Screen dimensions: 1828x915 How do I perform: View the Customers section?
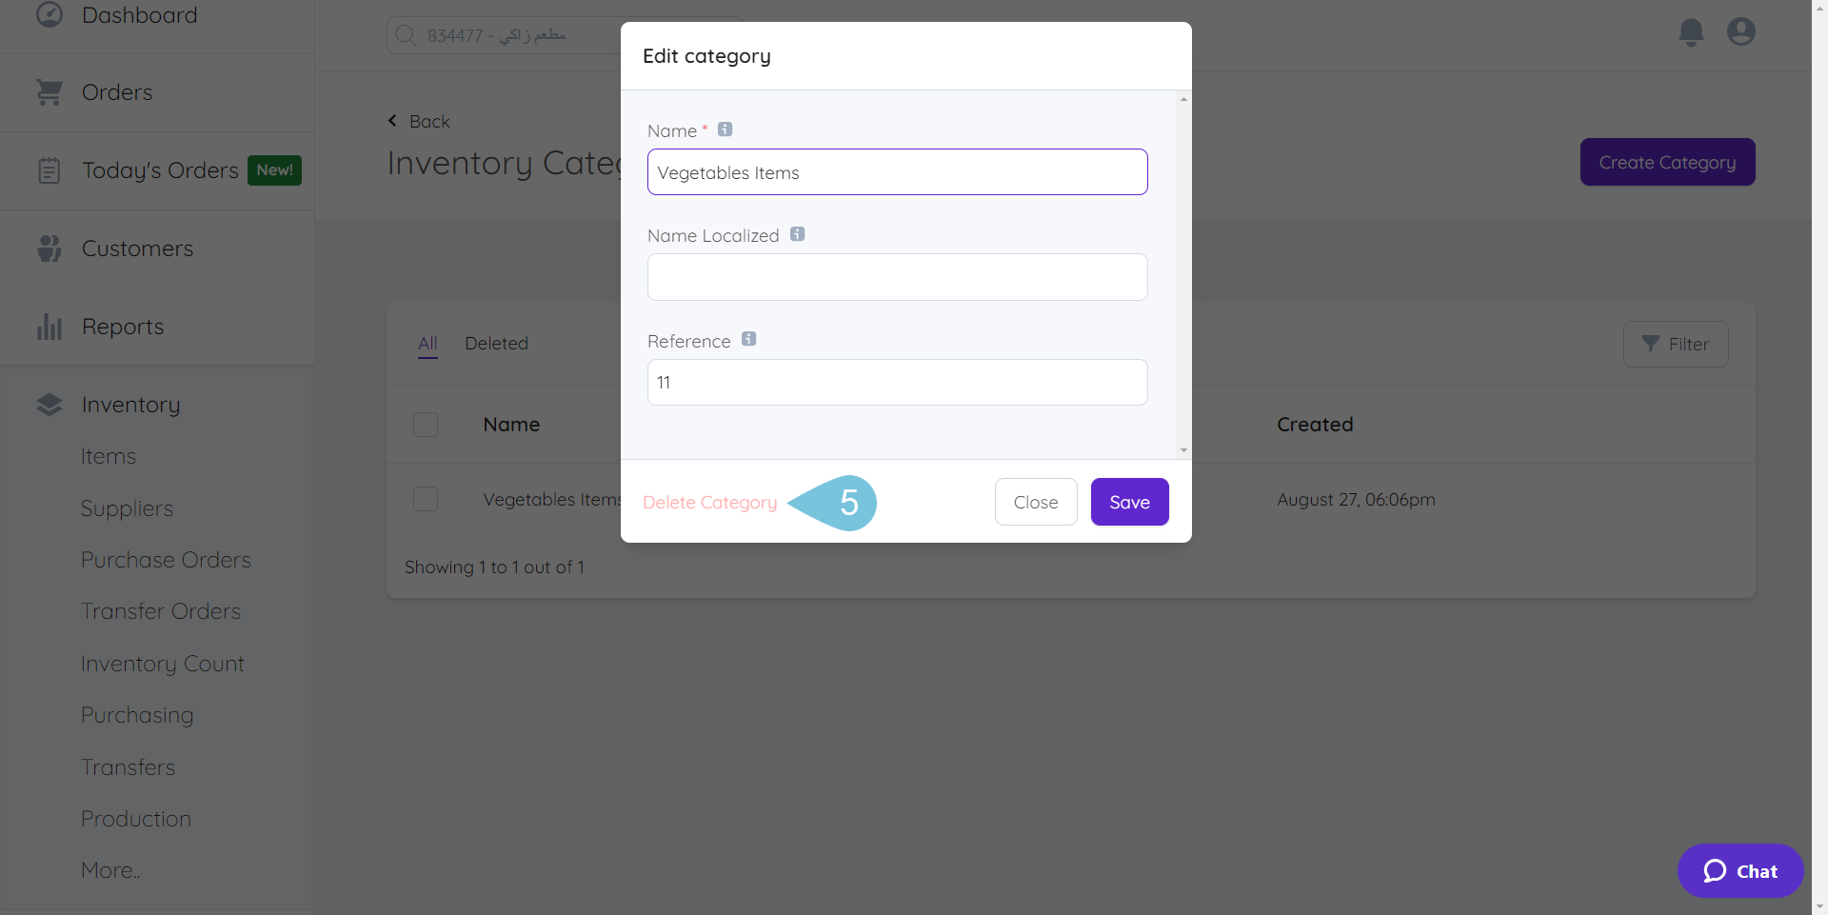(x=137, y=248)
